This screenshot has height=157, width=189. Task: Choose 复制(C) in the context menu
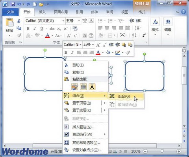[85, 72]
